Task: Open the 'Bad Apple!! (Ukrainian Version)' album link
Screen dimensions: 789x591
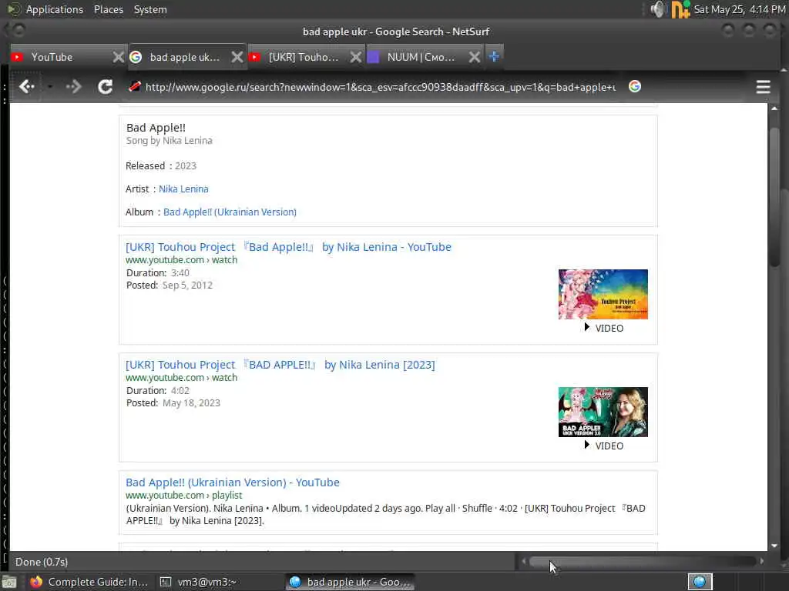Action: 230,212
